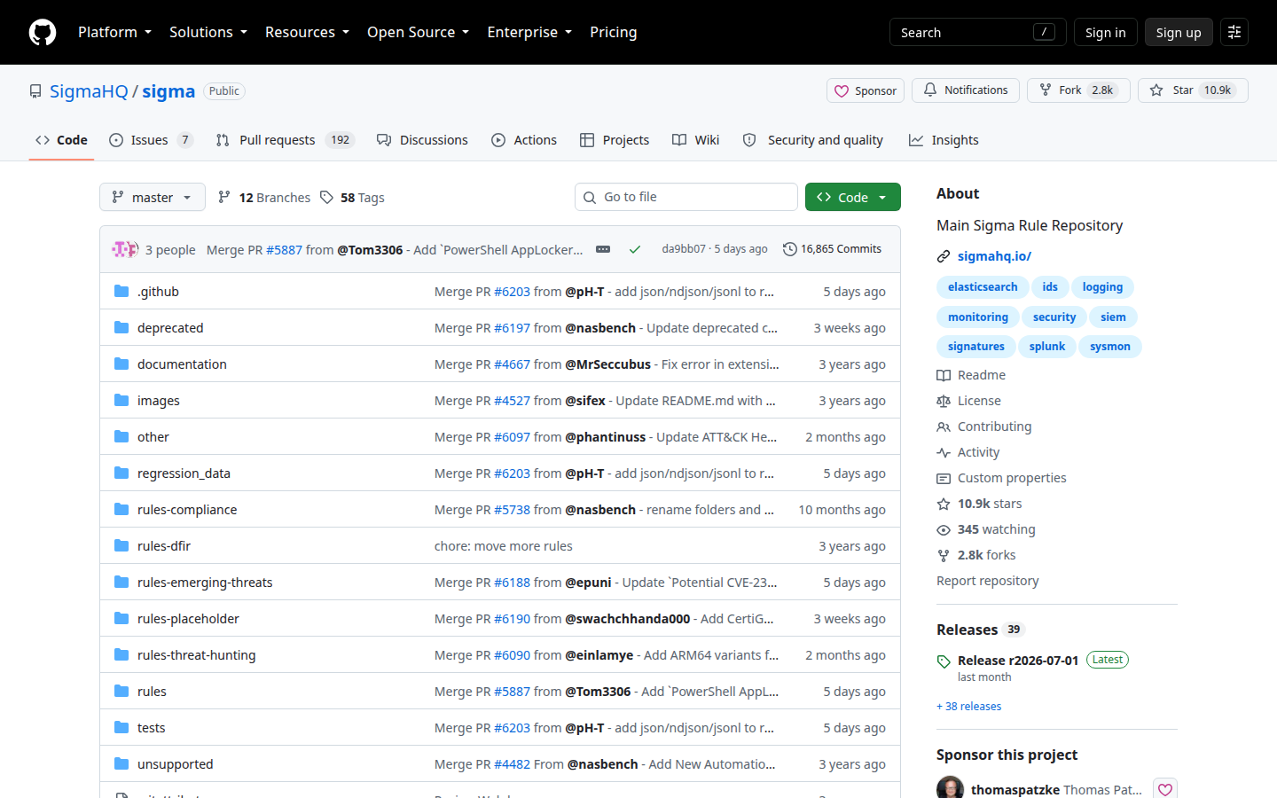Switch to the Discussions tab
This screenshot has height=798, width=1277.
422,140
